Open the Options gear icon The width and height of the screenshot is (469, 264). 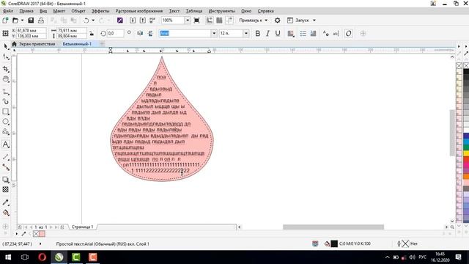pos(277,21)
